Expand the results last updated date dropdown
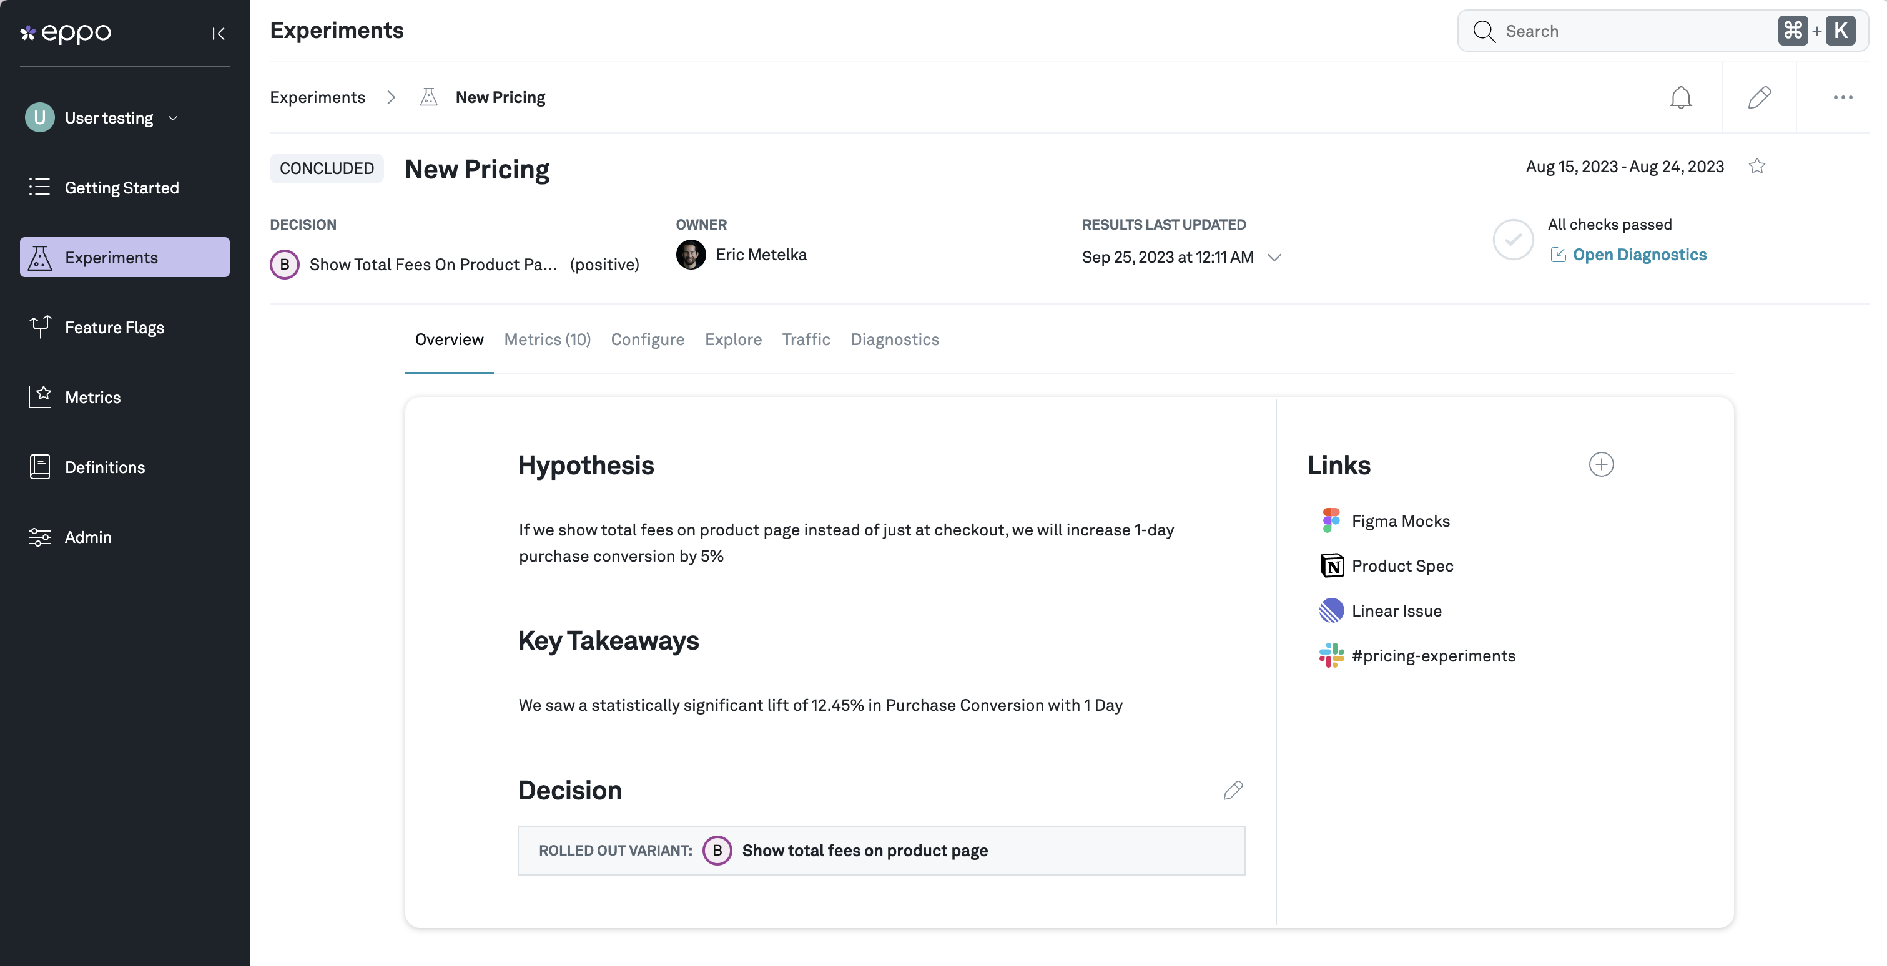 click(1274, 258)
